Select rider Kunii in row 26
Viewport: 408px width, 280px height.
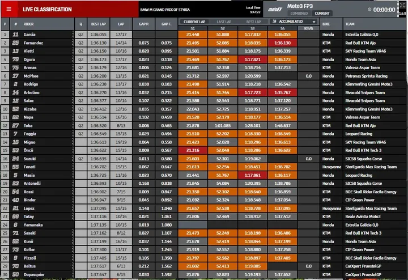[28, 241]
